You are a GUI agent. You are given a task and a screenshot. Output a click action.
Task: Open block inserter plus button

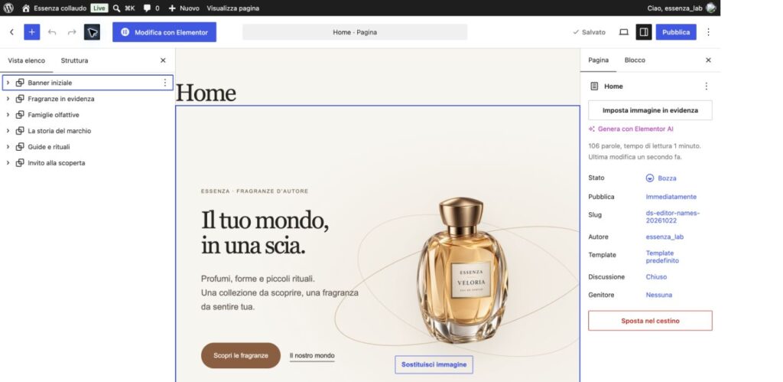click(x=32, y=32)
